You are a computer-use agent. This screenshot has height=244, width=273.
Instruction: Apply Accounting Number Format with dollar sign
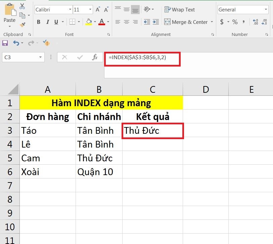[x=221, y=22]
